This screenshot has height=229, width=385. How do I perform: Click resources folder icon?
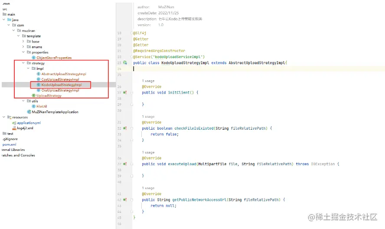[10, 117]
